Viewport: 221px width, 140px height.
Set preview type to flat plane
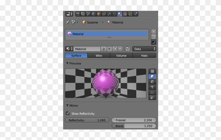(x=152, y=71)
